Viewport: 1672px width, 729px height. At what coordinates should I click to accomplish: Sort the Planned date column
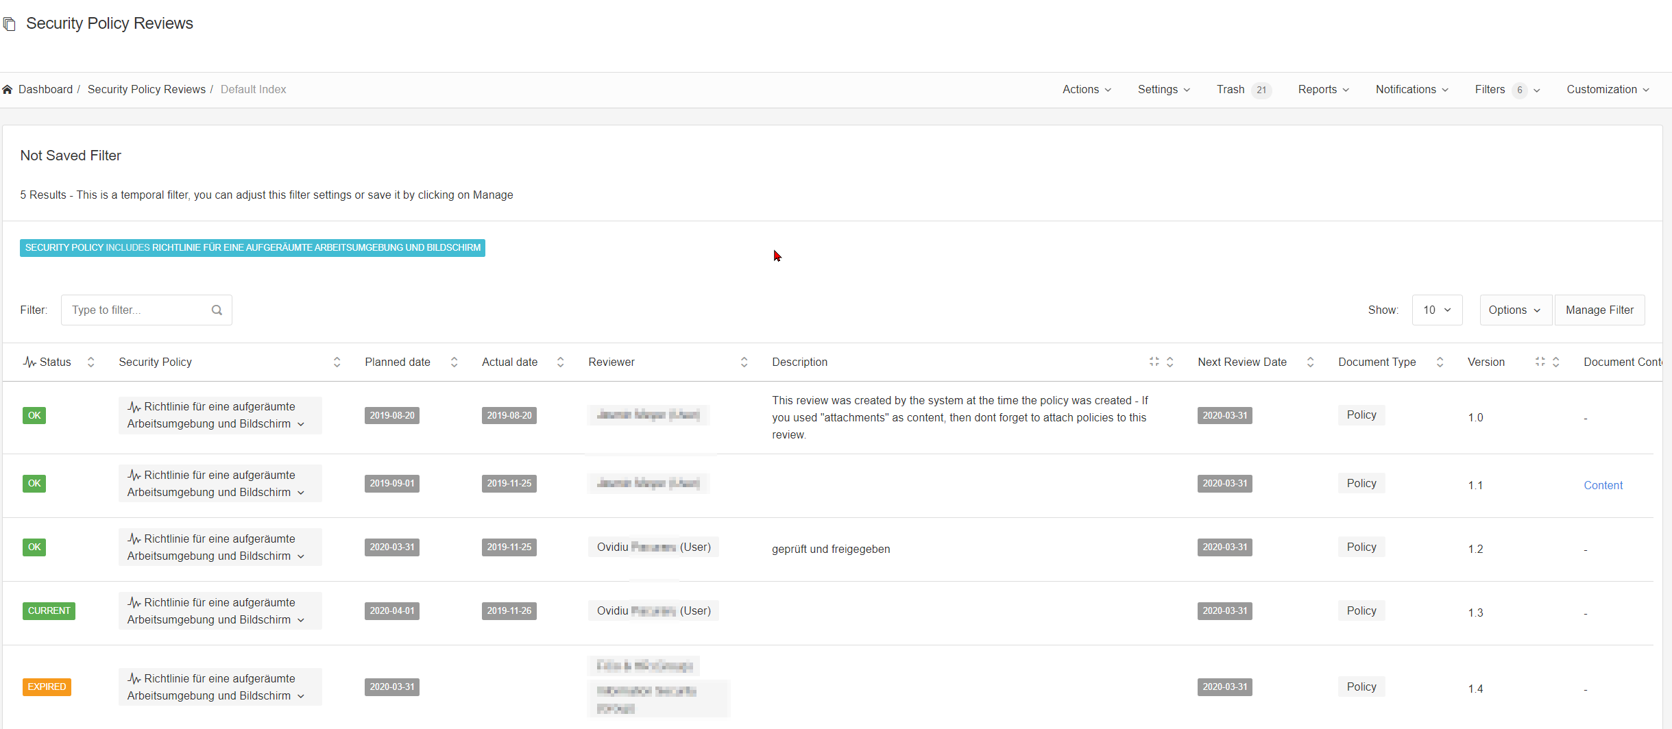[x=454, y=362]
